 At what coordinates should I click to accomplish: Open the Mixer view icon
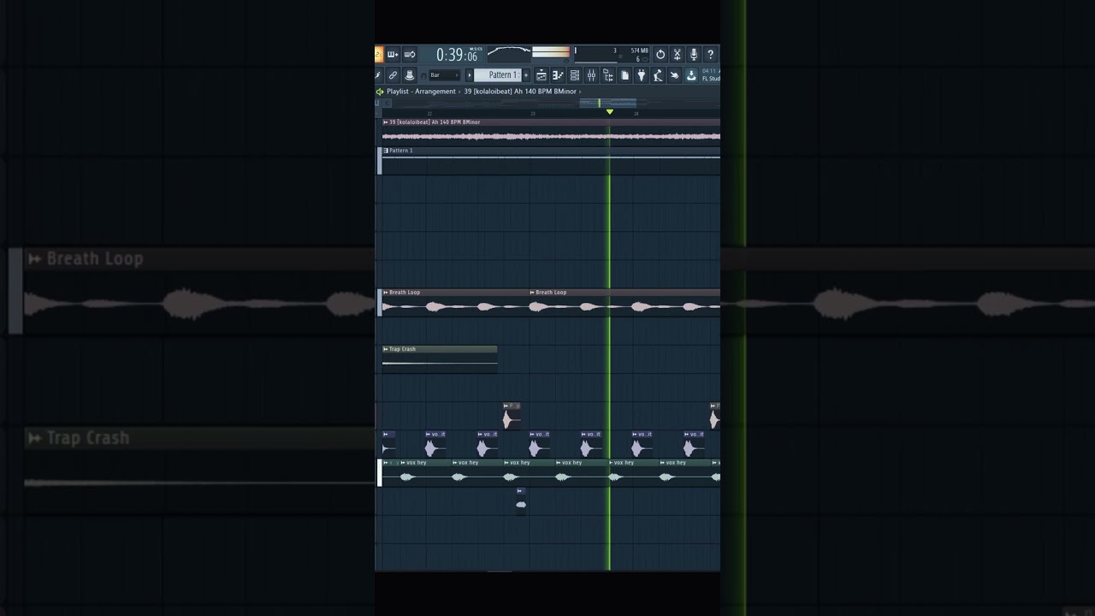[x=591, y=75]
